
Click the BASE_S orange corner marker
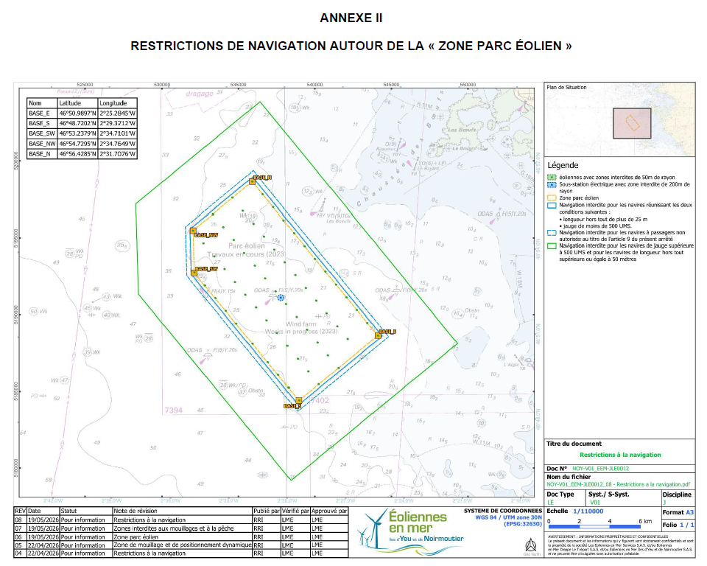pos(298,400)
